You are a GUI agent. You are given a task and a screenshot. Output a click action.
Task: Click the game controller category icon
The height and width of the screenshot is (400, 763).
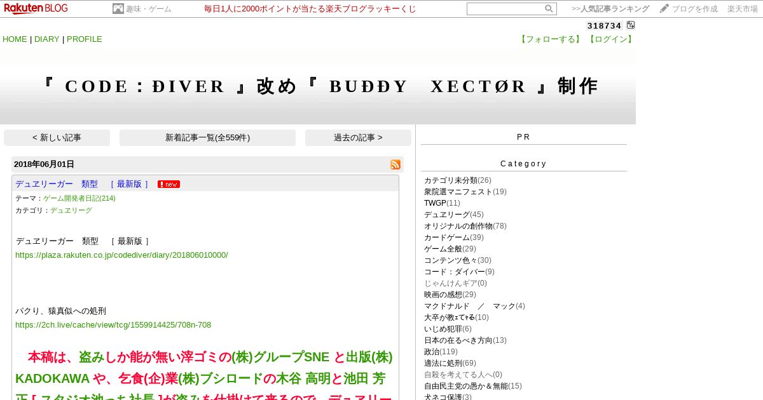[118, 9]
